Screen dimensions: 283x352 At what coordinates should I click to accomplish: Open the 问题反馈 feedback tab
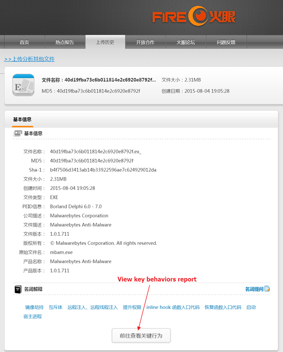[x=226, y=42]
